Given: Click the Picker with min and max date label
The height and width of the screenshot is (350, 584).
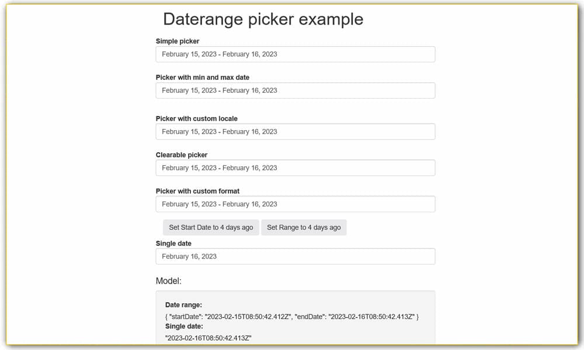Looking at the screenshot, I should pos(202,77).
